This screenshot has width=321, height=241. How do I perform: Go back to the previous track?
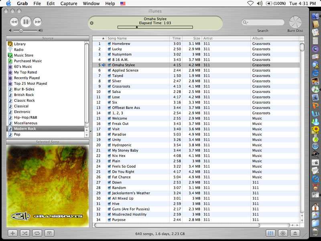14,22
